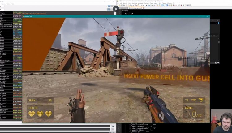Click the Find binoculars icon in Notepad++
This screenshot has width=232, height=133.
point(147,5)
